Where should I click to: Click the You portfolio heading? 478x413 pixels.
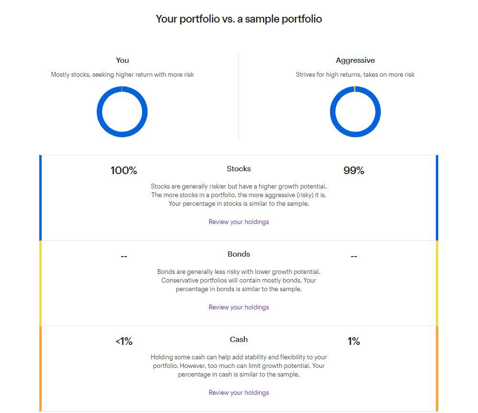coord(122,60)
